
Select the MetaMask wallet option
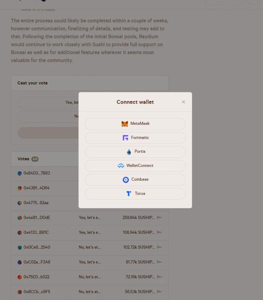click(135, 124)
